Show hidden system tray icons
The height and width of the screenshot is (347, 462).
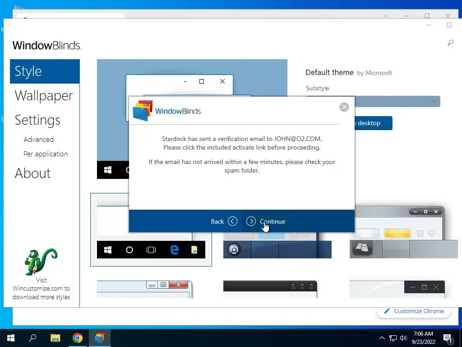click(x=382, y=338)
